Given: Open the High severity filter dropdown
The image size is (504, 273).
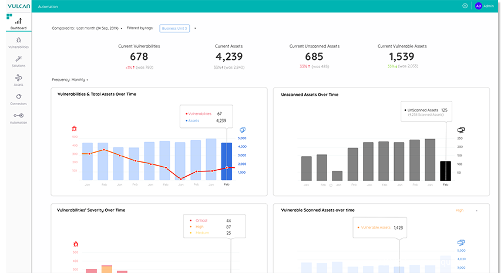Looking at the screenshot, I should click(x=476, y=210).
